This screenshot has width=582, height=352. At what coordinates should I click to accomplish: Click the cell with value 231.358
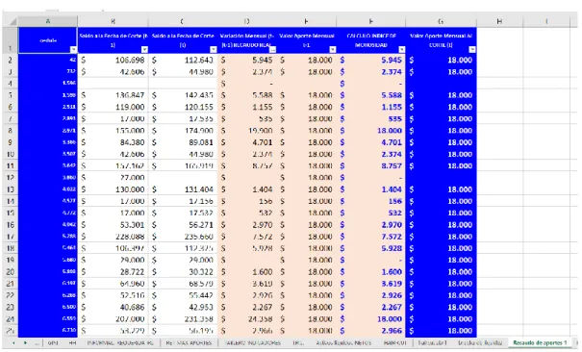[183, 318]
